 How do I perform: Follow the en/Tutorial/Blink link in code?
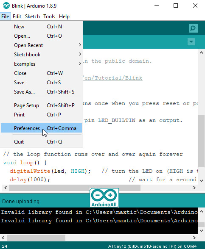click(113, 78)
